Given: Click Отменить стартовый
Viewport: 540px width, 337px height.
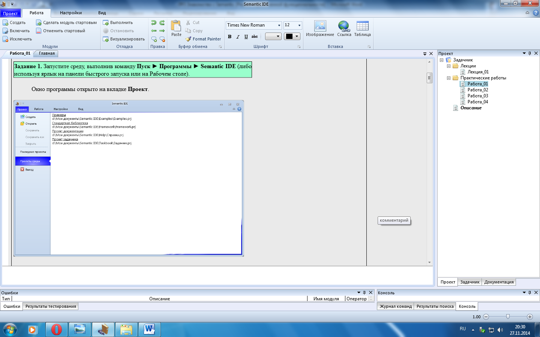Looking at the screenshot, I should pyautogui.click(x=61, y=31).
